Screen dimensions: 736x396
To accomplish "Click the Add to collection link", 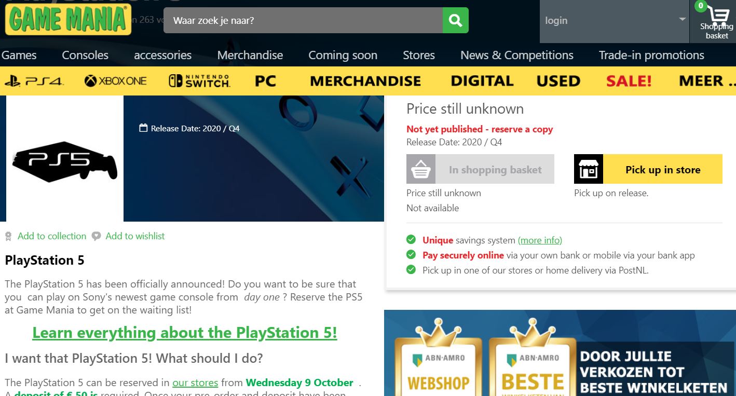I will point(52,236).
